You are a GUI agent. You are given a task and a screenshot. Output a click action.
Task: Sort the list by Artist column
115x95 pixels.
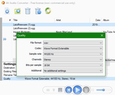tap(72, 20)
